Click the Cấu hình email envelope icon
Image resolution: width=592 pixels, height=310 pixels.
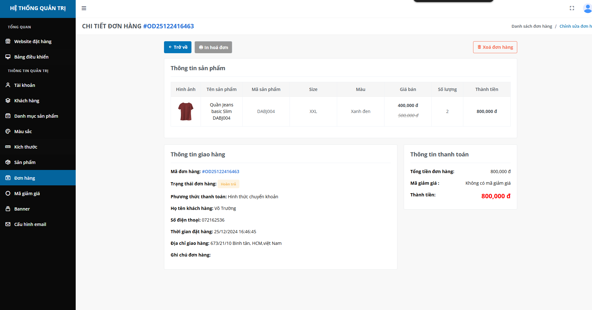[x=8, y=224]
